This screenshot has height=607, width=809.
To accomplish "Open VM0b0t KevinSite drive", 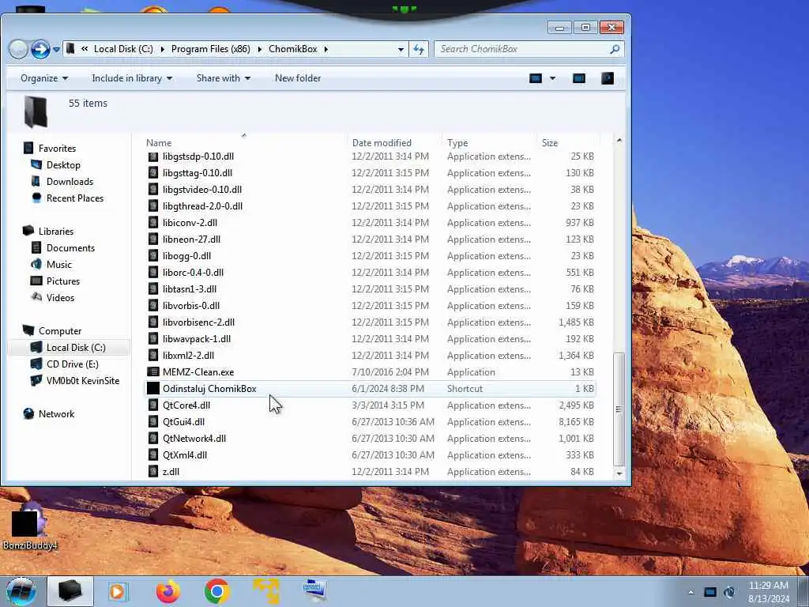I will pos(82,380).
